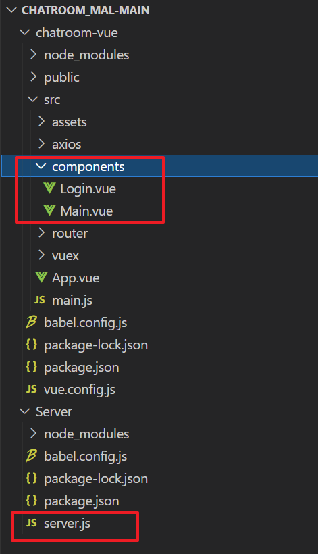Click the JSON braces icon beside chatroom-vue package-lock.json

tap(32, 345)
